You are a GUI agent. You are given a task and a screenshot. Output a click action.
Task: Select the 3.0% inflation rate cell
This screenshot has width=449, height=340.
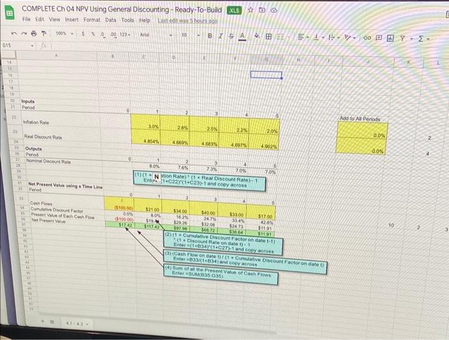click(146, 122)
